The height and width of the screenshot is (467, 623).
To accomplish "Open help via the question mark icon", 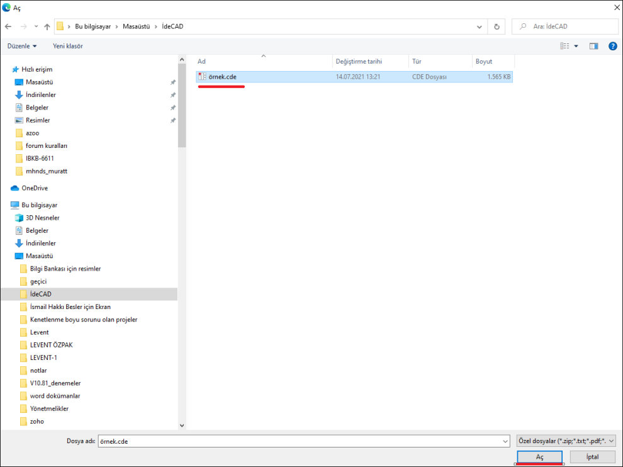I will [x=613, y=46].
